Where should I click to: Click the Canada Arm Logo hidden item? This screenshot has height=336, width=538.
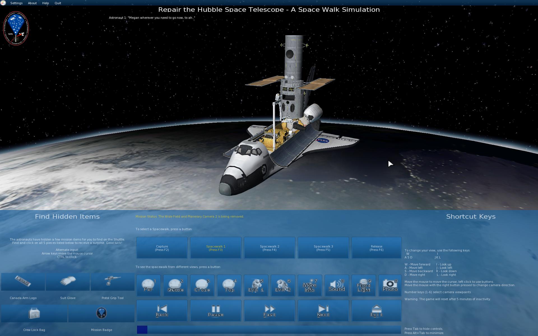(x=23, y=282)
